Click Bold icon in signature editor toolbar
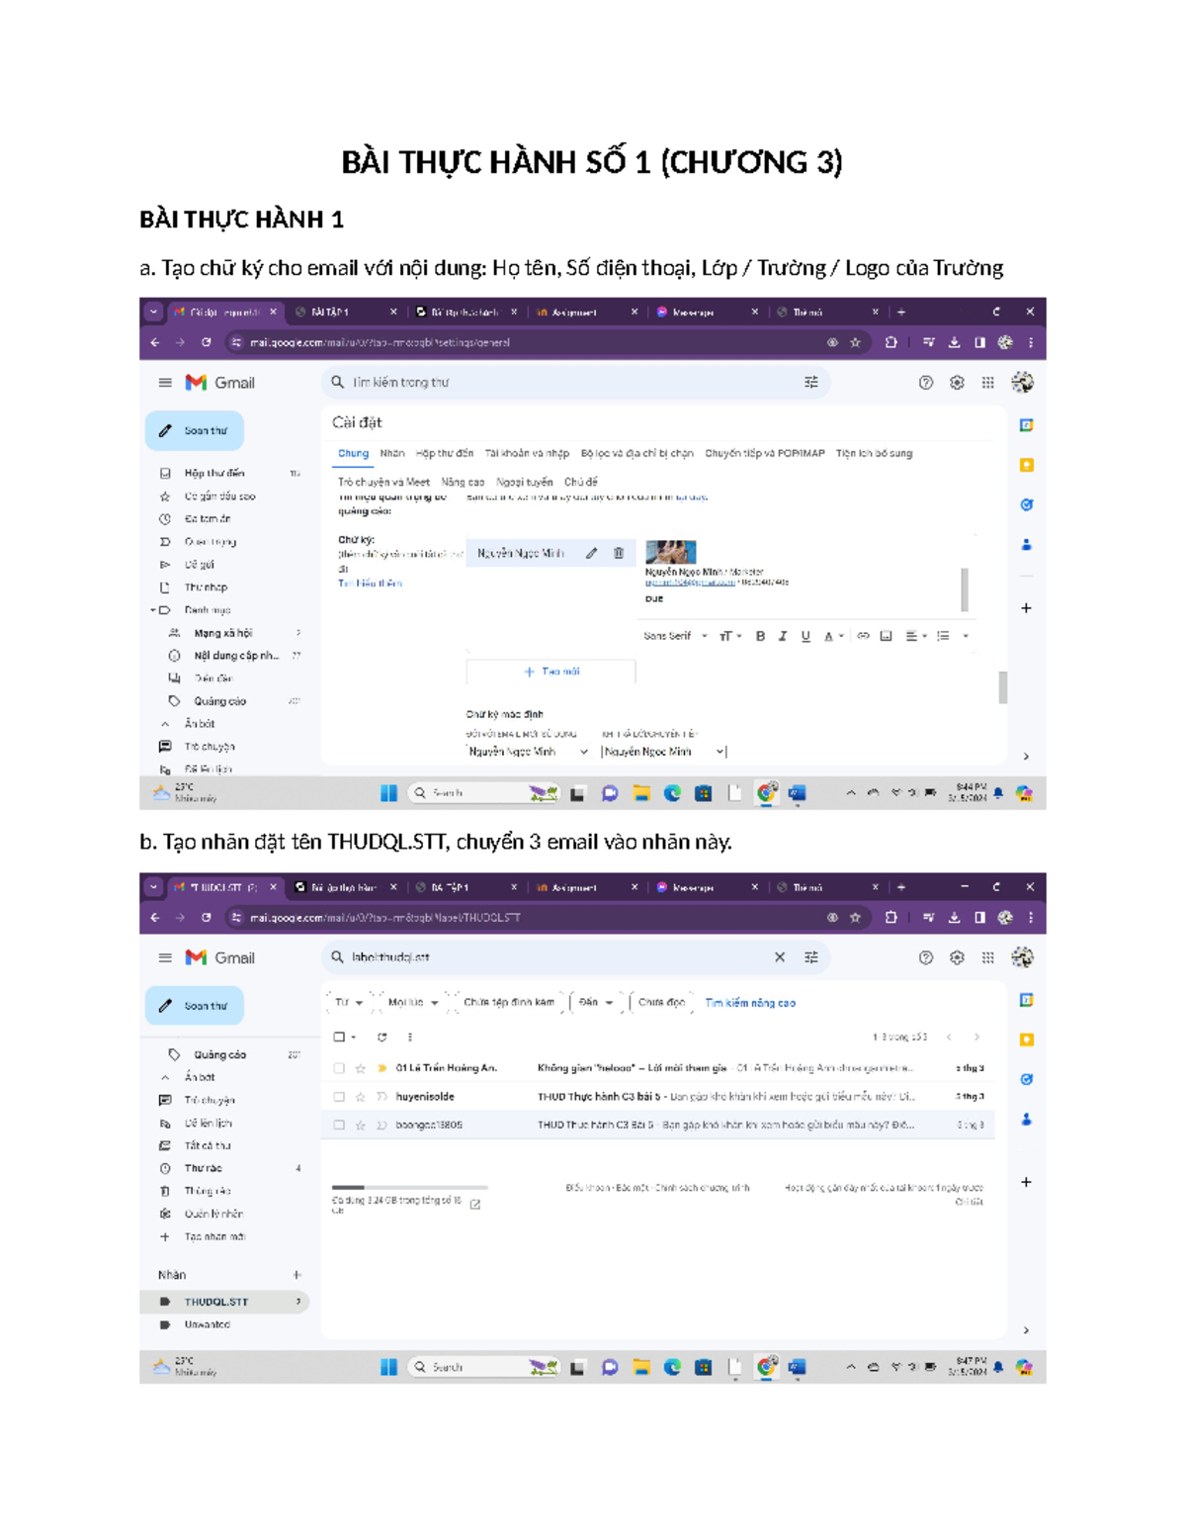The image size is (1186, 1536). tap(760, 636)
